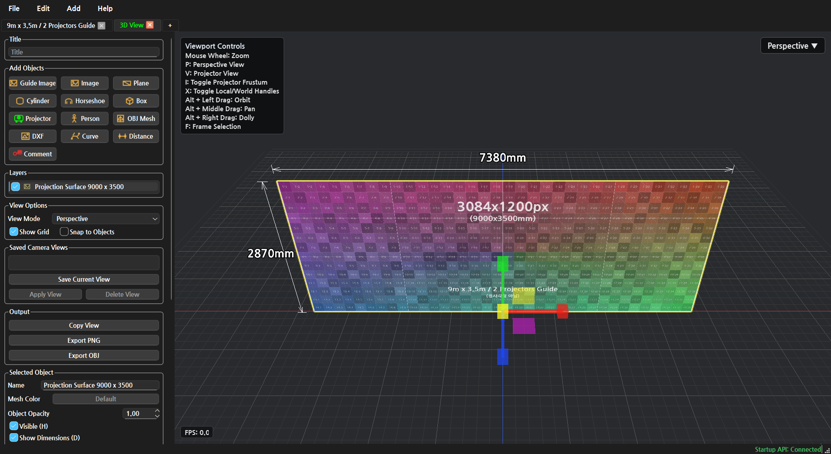The height and width of the screenshot is (454, 831).
Task: Click the Object Opacity value field
Action: pos(138,414)
